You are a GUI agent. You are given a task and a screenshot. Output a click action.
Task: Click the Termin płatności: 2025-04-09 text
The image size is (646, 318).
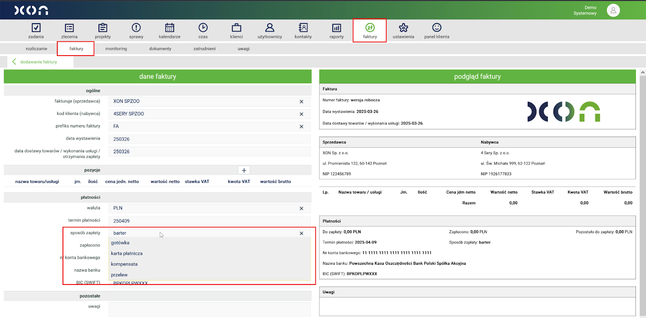tap(350, 243)
